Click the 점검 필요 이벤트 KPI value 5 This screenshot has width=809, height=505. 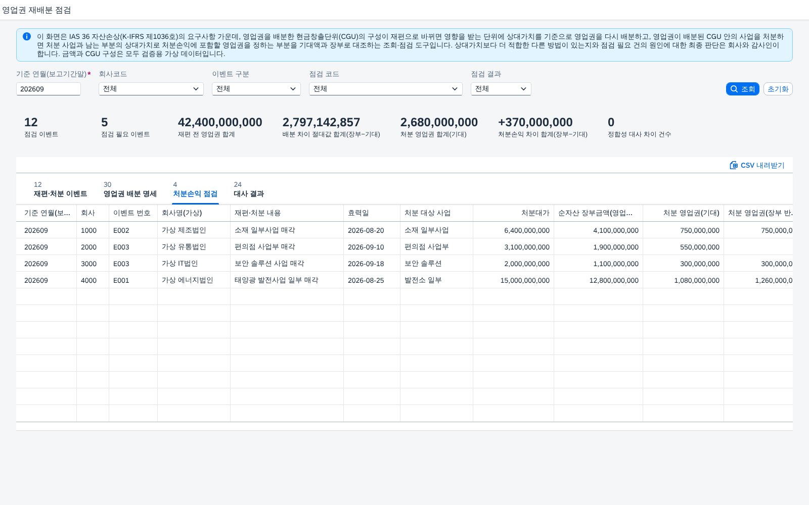[x=105, y=122]
